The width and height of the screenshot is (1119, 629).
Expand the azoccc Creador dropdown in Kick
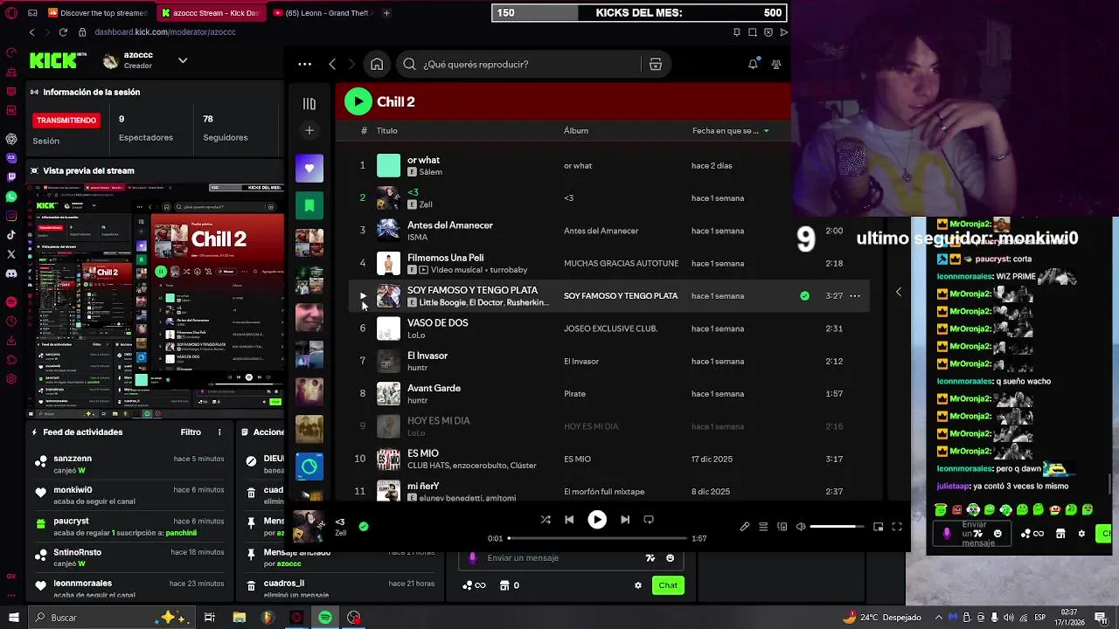click(183, 60)
